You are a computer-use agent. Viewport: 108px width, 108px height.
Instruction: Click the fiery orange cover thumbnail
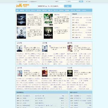pyautogui.click(x=45, y=73)
